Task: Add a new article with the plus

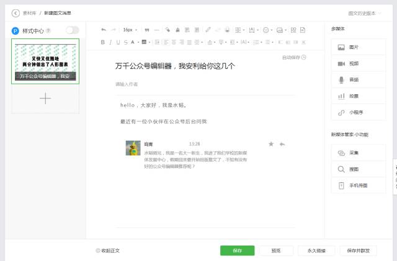Action: point(45,98)
